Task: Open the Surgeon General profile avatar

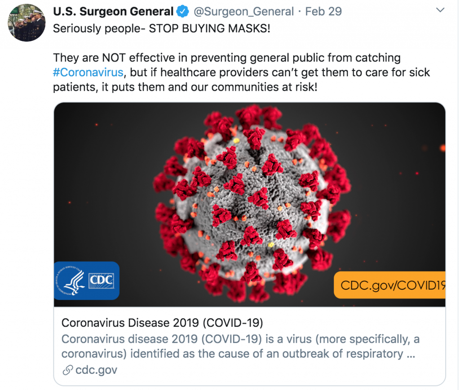Action: [27, 22]
